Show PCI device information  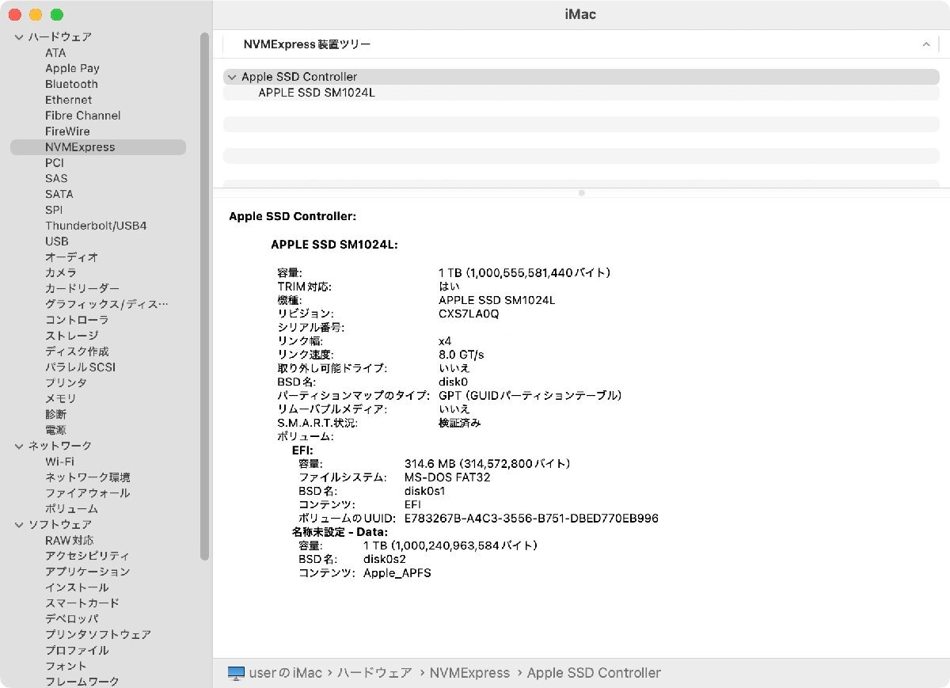pyautogui.click(x=55, y=162)
